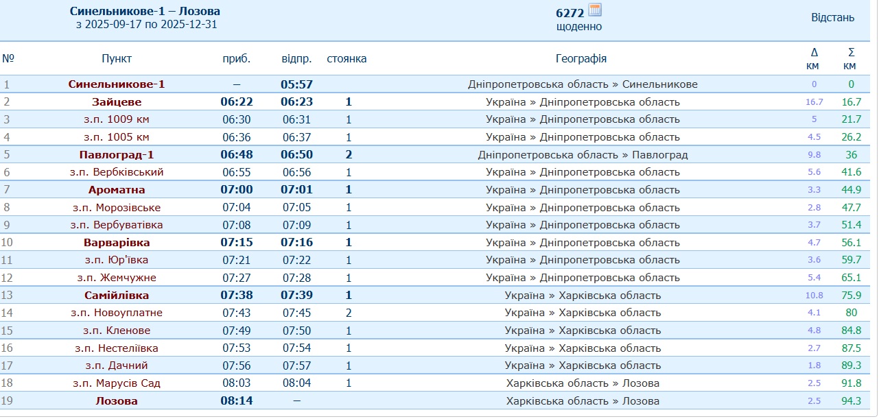Open the Варварівка station link
Viewport: 879px width, 419px height.
tap(117, 243)
